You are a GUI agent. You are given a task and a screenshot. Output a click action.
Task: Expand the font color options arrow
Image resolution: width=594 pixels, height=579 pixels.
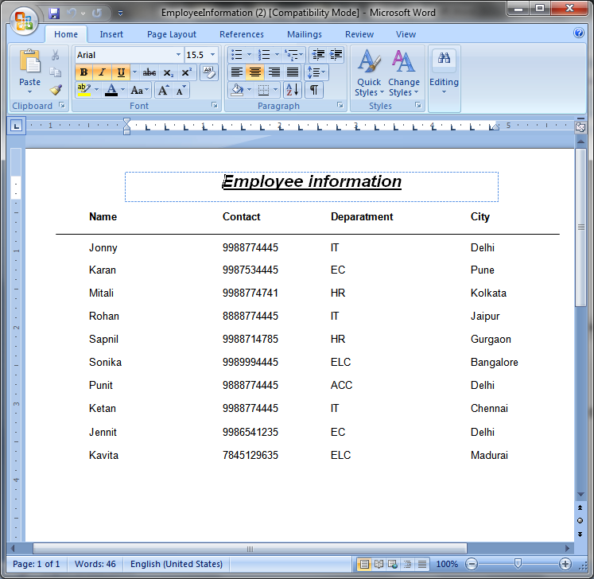(122, 90)
